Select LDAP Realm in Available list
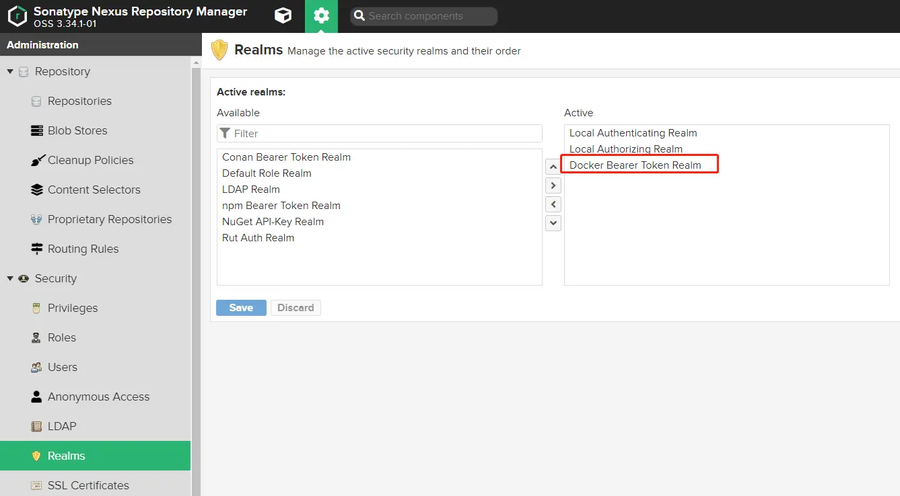Viewport: 900px width, 496px height. coord(251,190)
